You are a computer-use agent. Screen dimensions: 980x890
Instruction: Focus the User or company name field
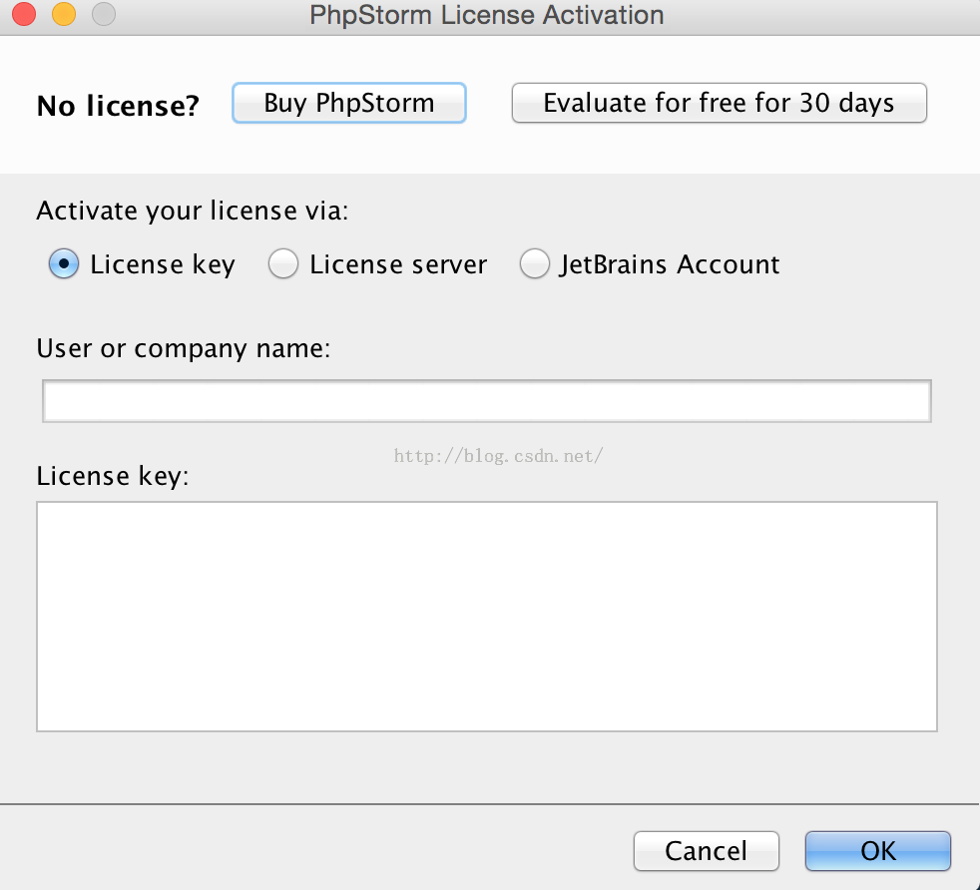[487, 401]
